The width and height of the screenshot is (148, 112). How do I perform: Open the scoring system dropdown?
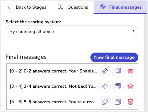[72, 31]
